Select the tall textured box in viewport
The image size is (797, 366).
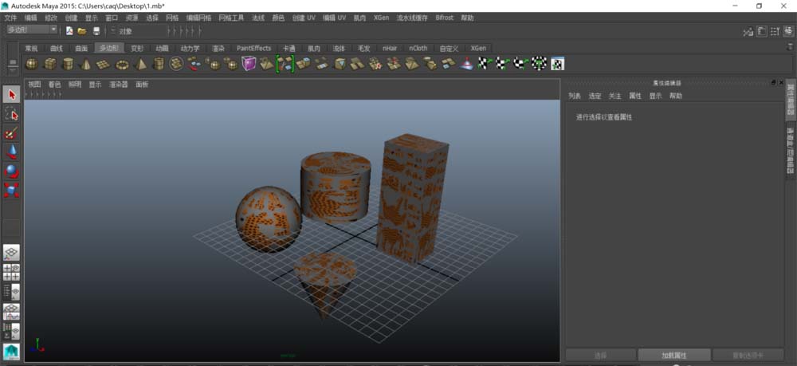[x=413, y=199]
